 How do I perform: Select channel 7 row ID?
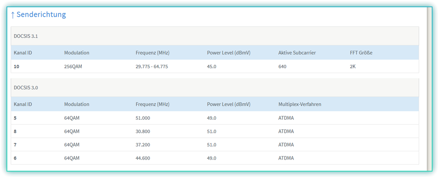click(x=15, y=145)
